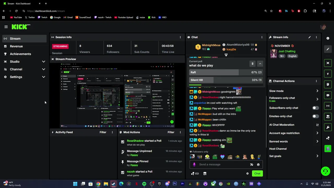The height and width of the screenshot is (188, 334).
Task: Click the broadcast signal icon in right sidebar
Action: (328, 106)
